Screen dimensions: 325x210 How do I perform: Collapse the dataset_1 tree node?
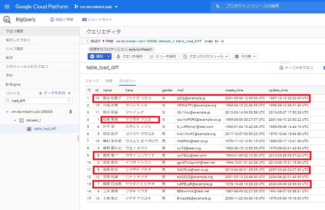pyautogui.click(x=15, y=120)
